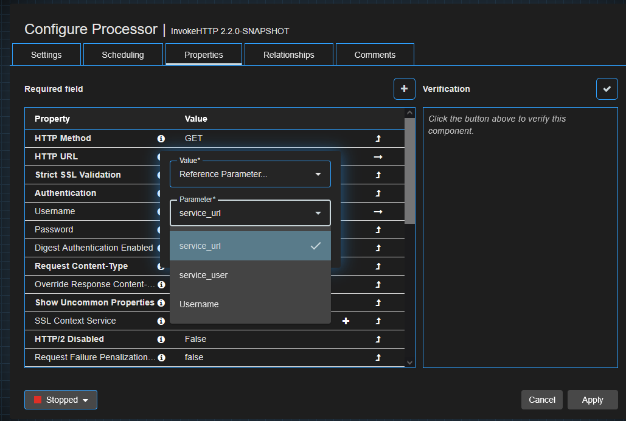Open the Scheduling tab
The height and width of the screenshot is (421, 626).
point(122,54)
